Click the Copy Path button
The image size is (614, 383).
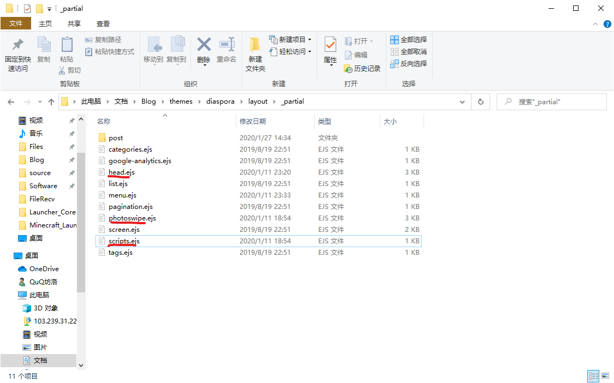point(104,40)
